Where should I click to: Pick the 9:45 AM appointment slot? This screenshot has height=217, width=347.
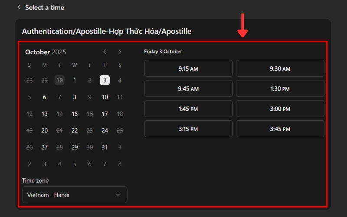(188, 89)
